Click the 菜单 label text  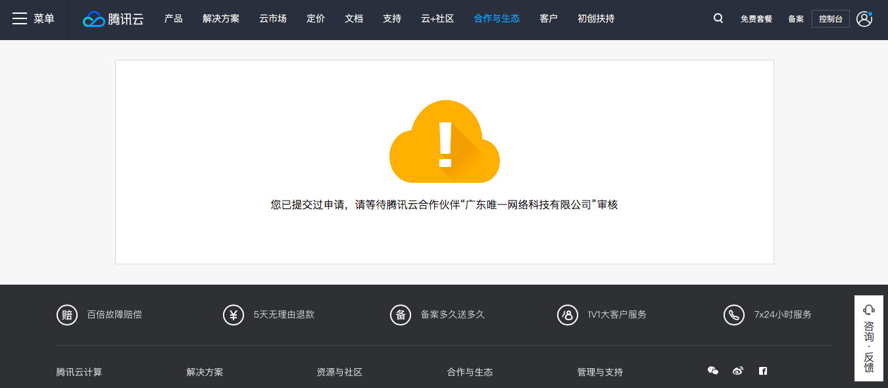point(44,18)
